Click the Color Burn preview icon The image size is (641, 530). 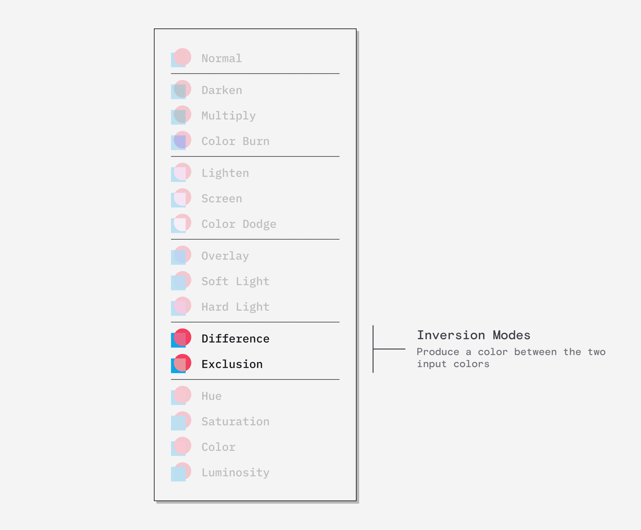[181, 141]
